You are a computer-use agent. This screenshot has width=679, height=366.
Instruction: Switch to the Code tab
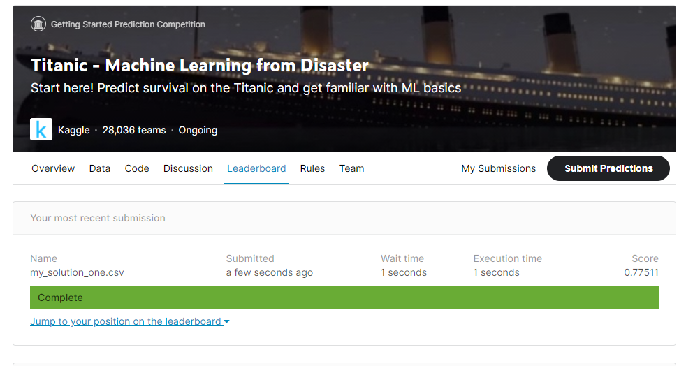tap(137, 168)
